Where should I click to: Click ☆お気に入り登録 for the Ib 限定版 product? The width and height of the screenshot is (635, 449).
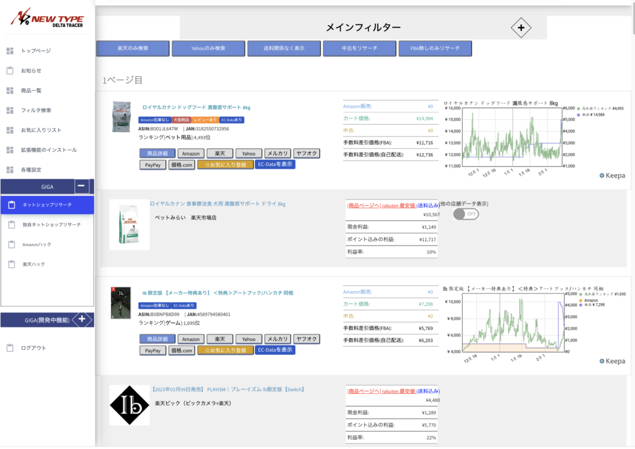[226, 350]
